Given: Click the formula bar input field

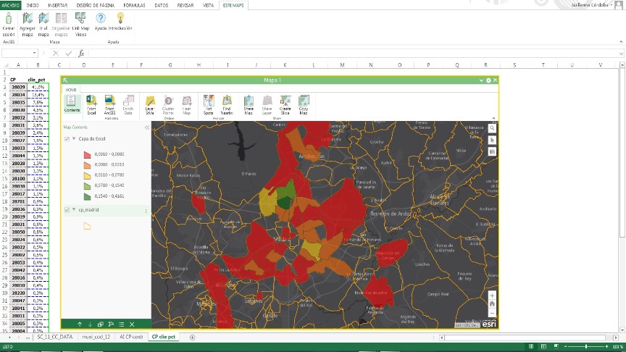Looking at the screenshot, I should pyautogui.click(x=355, y=53).
